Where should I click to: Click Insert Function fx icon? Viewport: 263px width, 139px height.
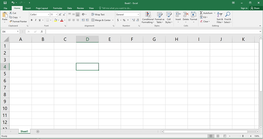(42, 31)
